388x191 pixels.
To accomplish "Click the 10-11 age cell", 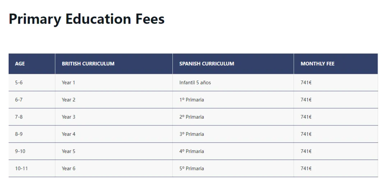I will [32, 168].
